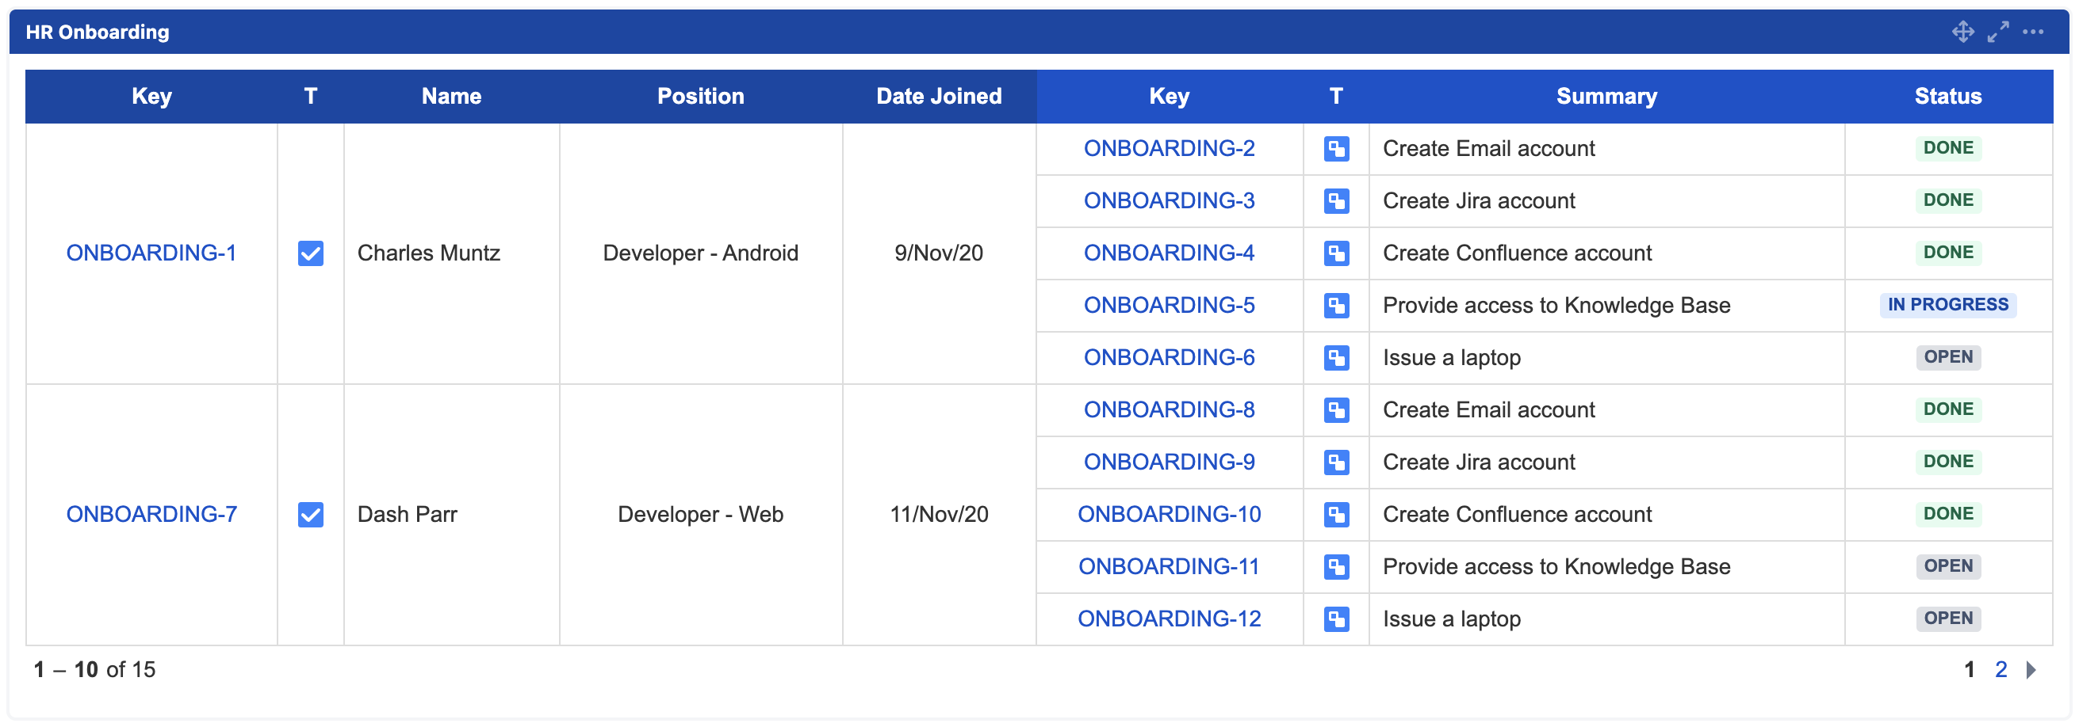The height and width of the screenshot is (727, 2079).
Task: Click the subtask icon for ONBOARDING-12
Action: (1336, 619)
